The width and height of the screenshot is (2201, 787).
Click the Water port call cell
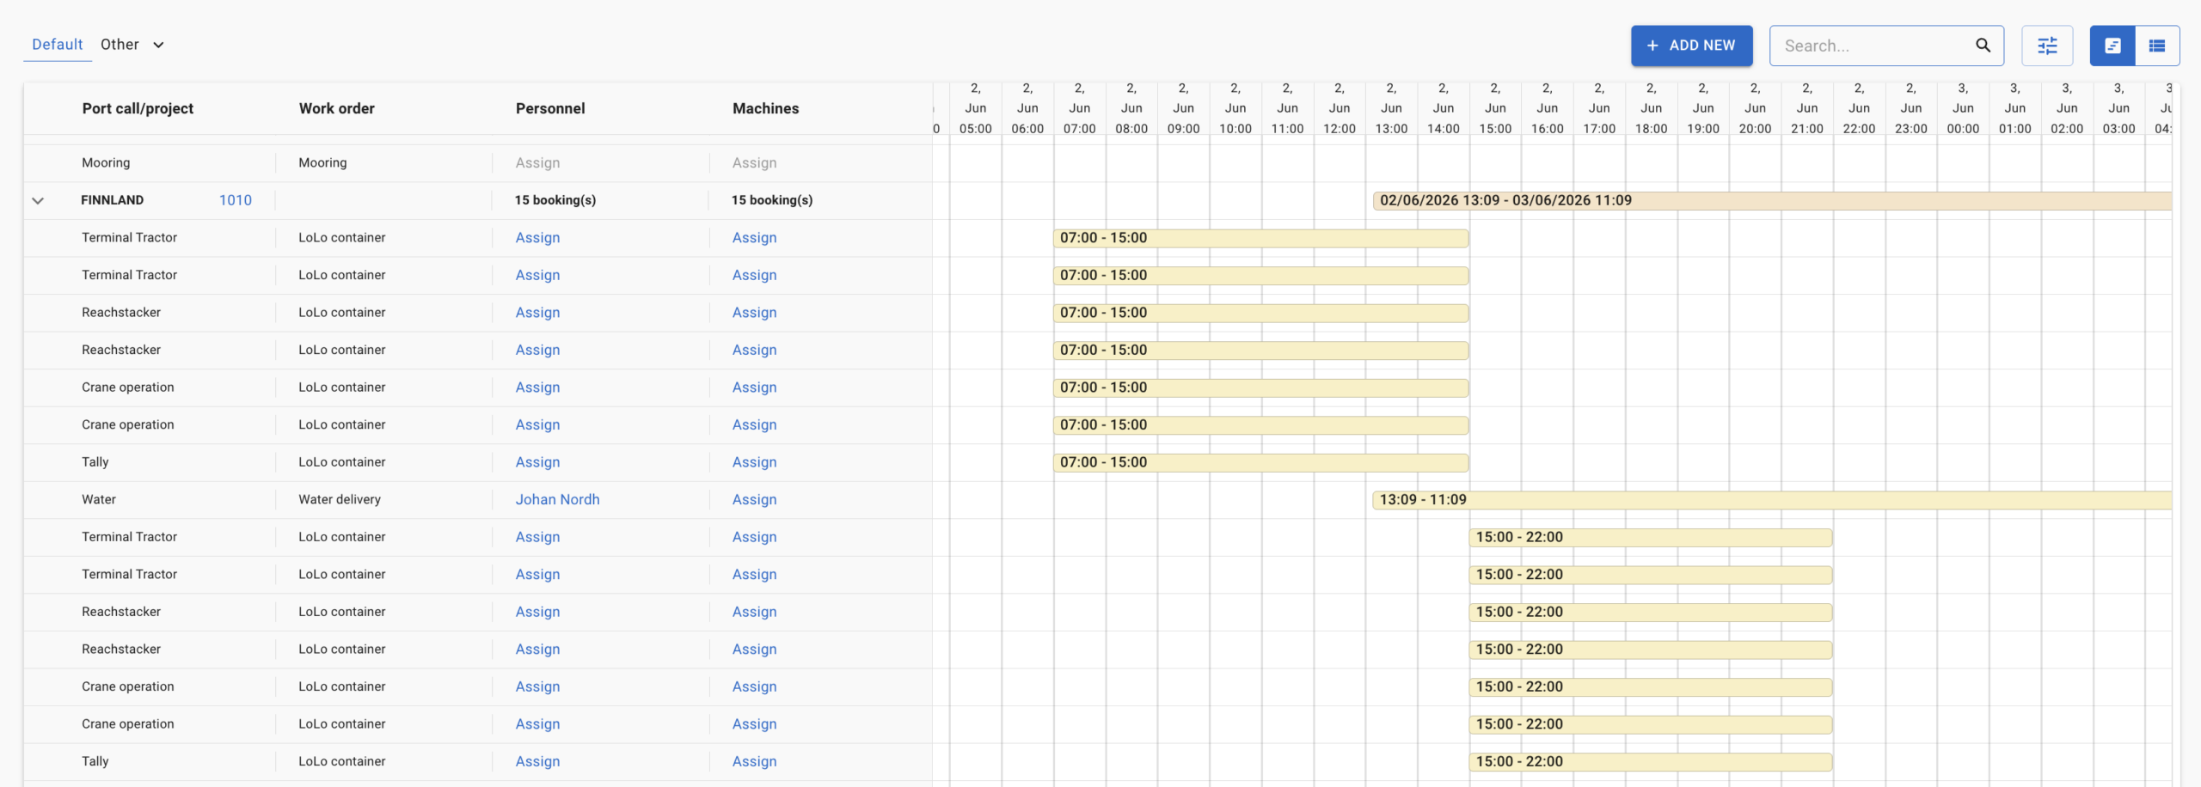click(99, 499)
